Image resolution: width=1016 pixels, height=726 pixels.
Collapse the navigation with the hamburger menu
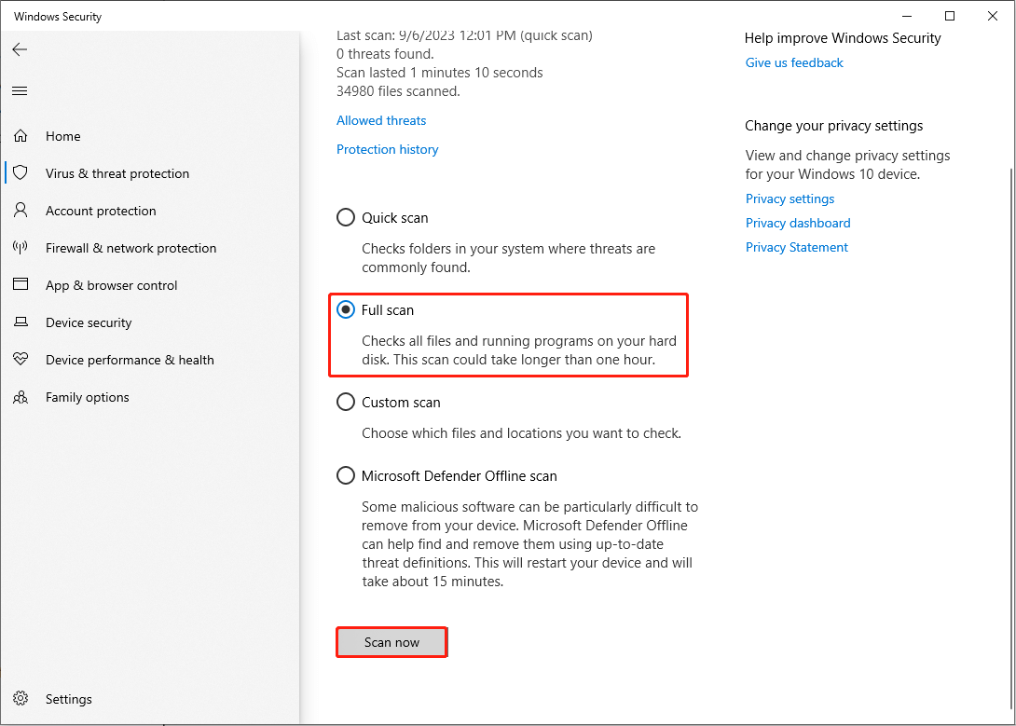pos(20,90)
